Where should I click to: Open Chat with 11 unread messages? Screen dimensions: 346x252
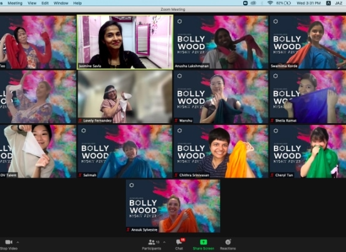tap(179, 243)
